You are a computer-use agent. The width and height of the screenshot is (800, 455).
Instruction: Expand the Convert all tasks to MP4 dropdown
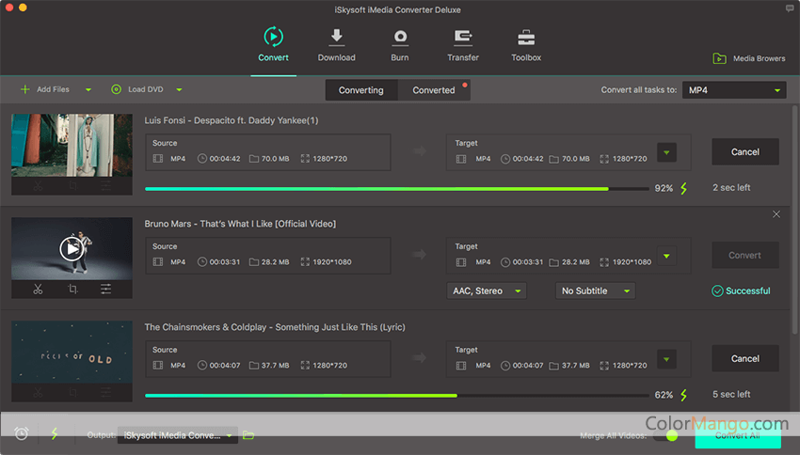[x=733, y=90]
